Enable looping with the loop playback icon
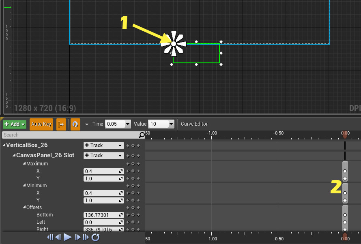 [95, 238]
